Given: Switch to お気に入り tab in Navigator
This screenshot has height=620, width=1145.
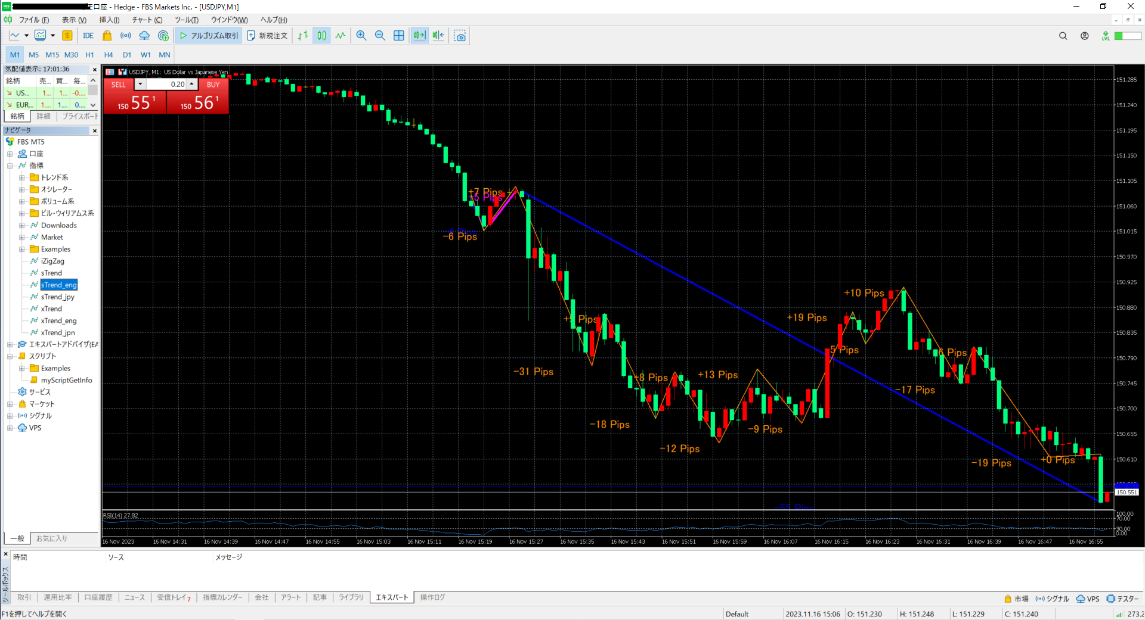Looking at the screenshot, I should click(51, 538).
